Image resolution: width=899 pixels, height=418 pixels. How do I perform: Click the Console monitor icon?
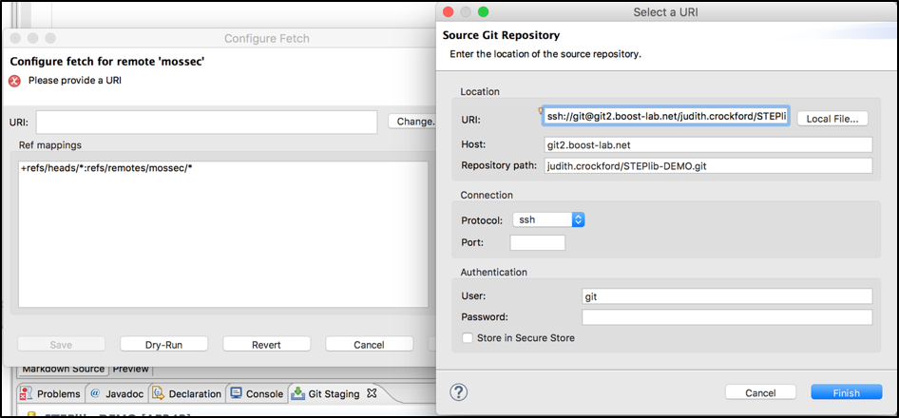236,393
